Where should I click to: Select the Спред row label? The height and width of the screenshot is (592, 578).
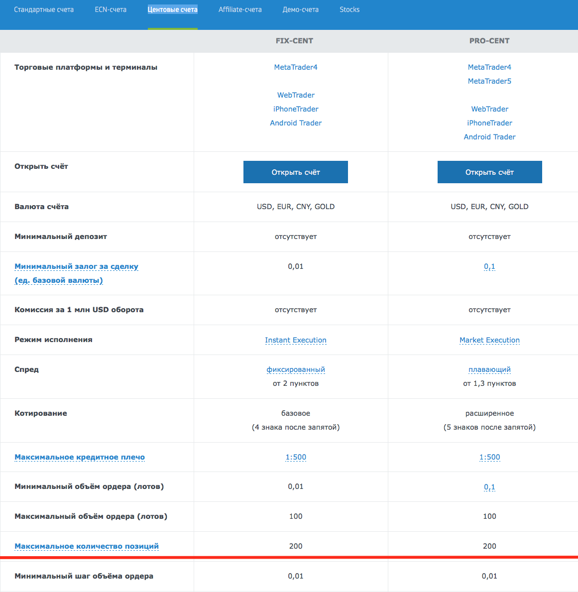click(26, 369)
